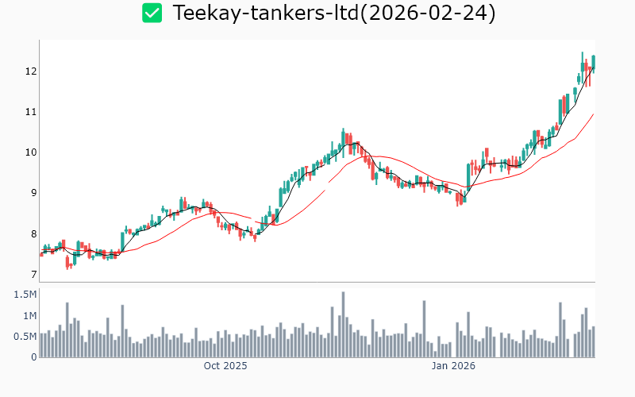Click the 10 price axis label
The height and width of the screenshot is (397, 635).
[31, 152]
